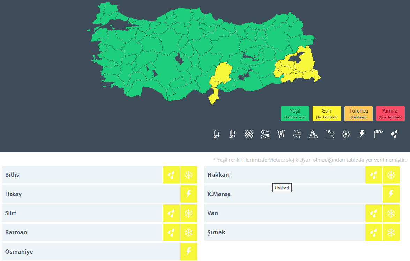Click the temperature increase thermometer icon
Screen dimensions: 410x261
tap(233, 134)
